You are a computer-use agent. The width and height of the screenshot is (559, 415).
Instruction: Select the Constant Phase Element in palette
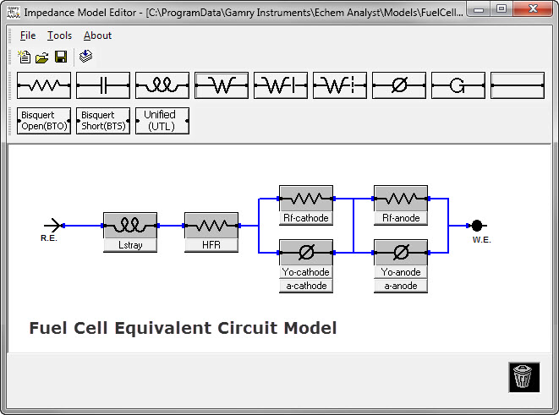click(399, 85)
